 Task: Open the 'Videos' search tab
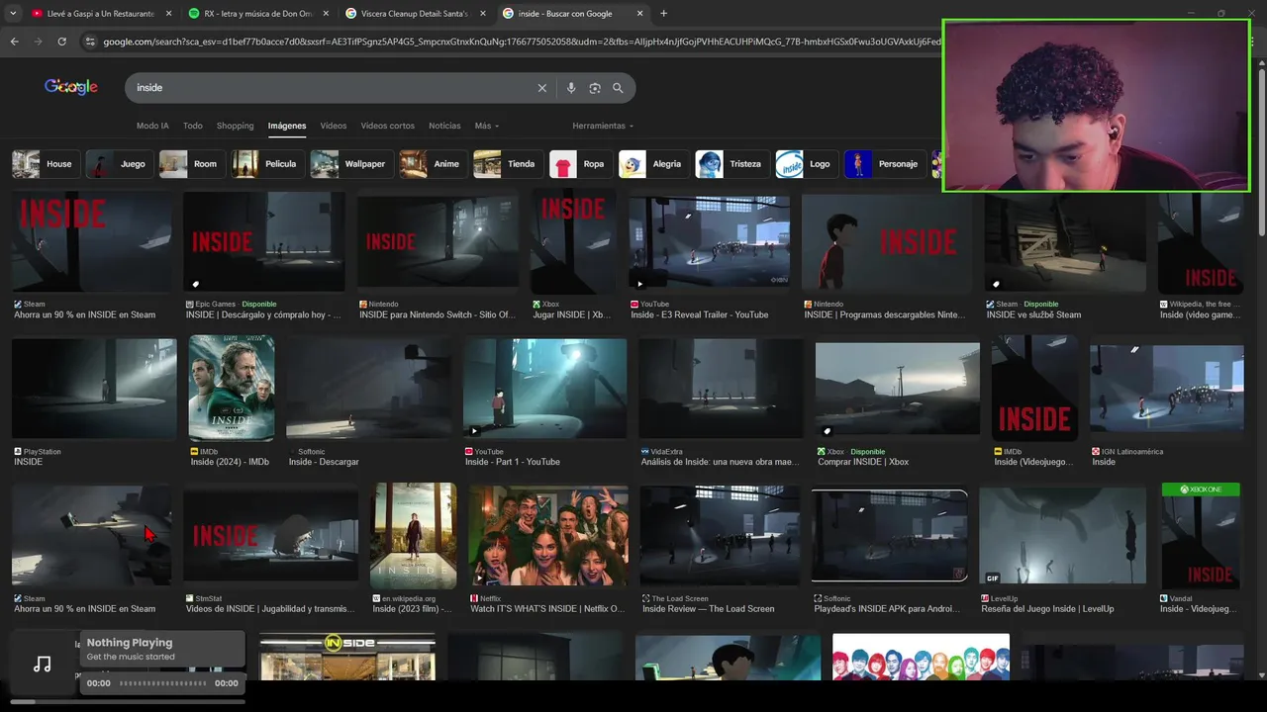[x=334, y=126]
